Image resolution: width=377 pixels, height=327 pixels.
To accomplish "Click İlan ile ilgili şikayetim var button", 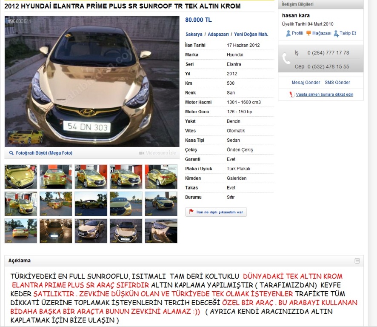I will (216, 212).
